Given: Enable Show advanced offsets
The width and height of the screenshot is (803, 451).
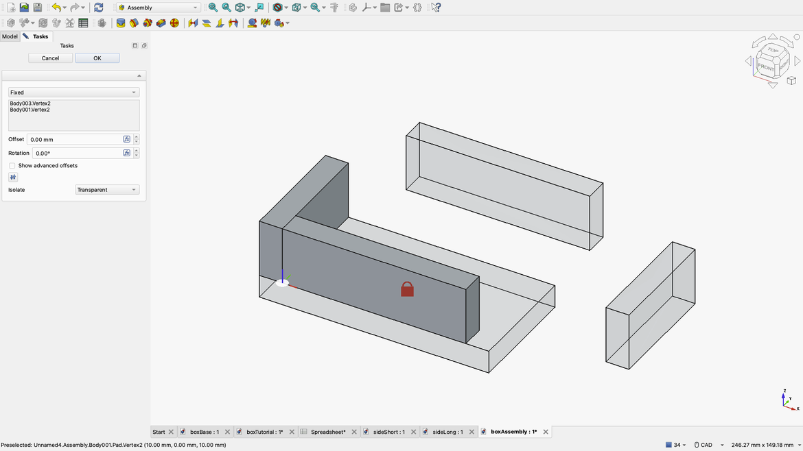Looking at the screenshot, I should [x=12, y=165].
